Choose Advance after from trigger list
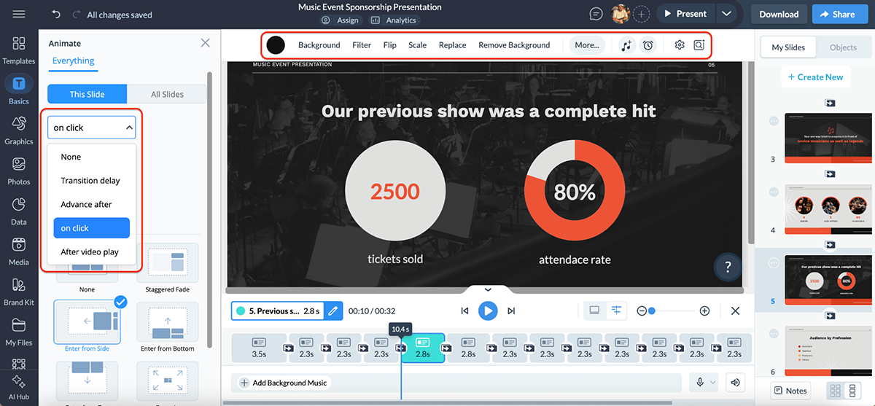The height and width of the screenshot is (406, 875). [86, 204]
